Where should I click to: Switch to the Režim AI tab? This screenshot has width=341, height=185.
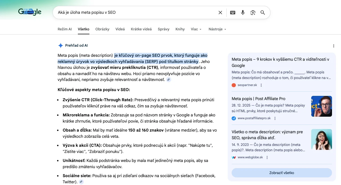click(65, 29)
